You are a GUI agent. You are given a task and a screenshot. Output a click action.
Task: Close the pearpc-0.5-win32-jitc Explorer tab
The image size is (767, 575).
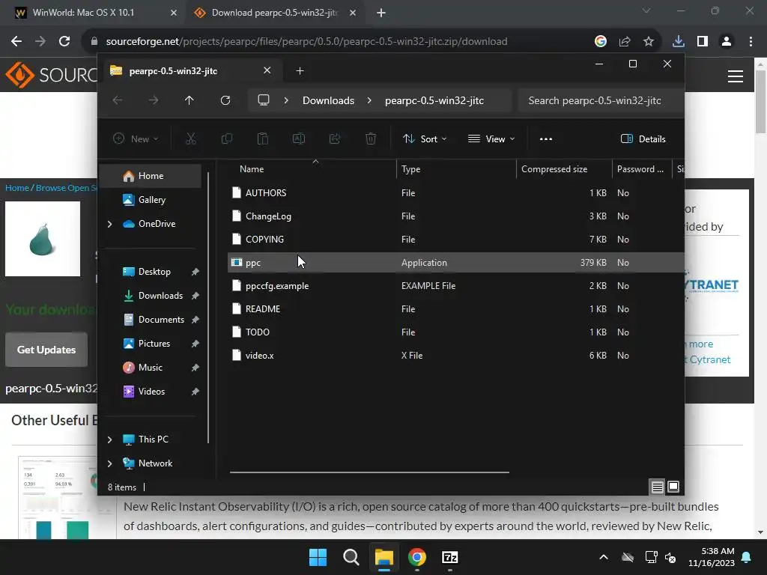coord(267,70)
